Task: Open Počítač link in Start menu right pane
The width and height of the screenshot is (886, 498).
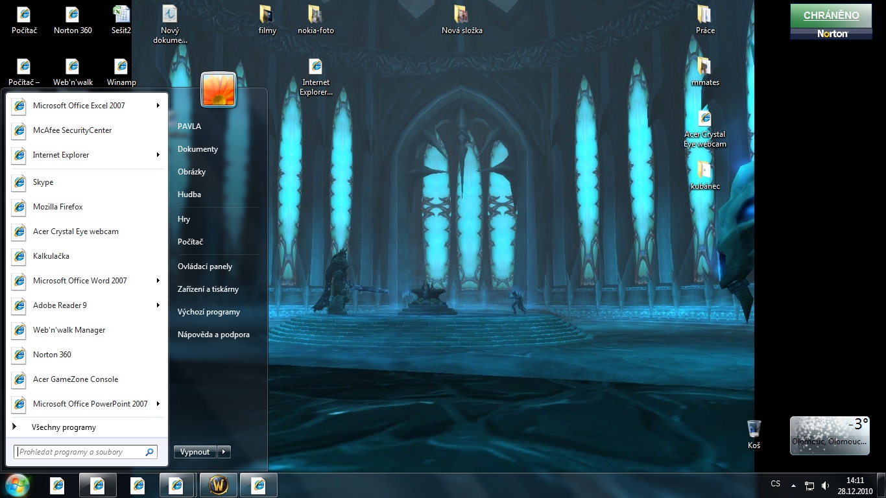Action: [191, 242]
